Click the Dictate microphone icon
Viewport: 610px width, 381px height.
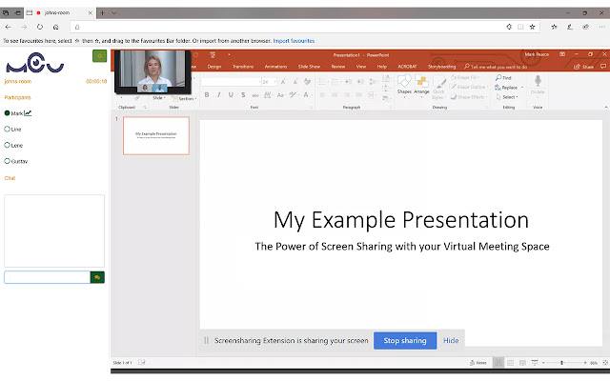538,86
